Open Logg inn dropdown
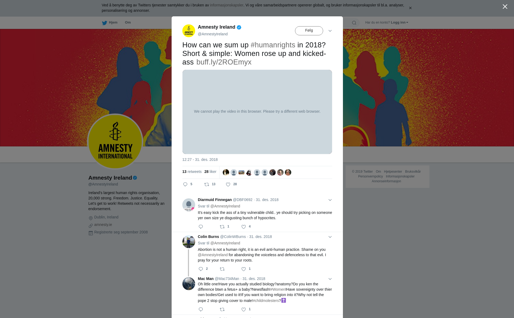This screenshot has width=514, height=318. [399, 22]
